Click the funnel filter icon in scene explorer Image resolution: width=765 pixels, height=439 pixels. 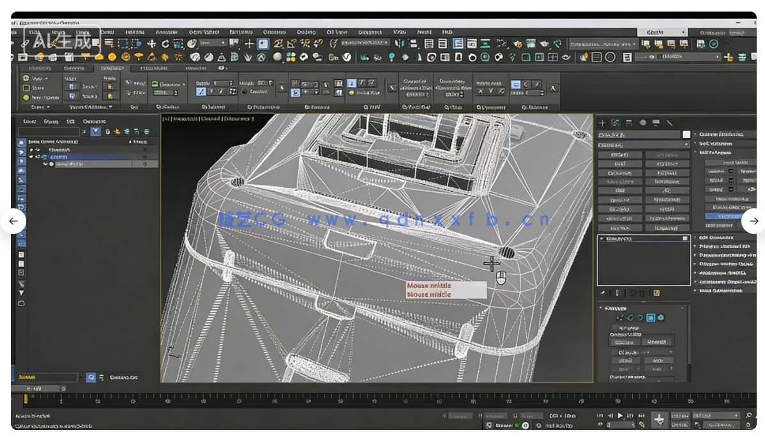coord(95,132)
